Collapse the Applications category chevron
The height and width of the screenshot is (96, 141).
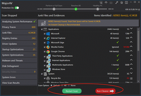(x=131, y=29)
